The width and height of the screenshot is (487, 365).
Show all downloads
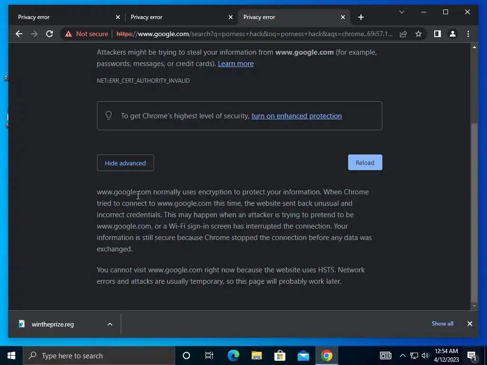[442, 323]
